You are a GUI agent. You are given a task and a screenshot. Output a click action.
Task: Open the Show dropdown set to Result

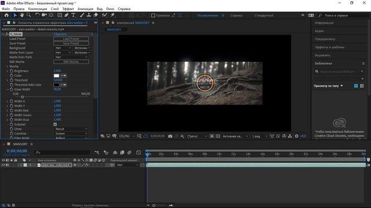[x=71, y=129]
